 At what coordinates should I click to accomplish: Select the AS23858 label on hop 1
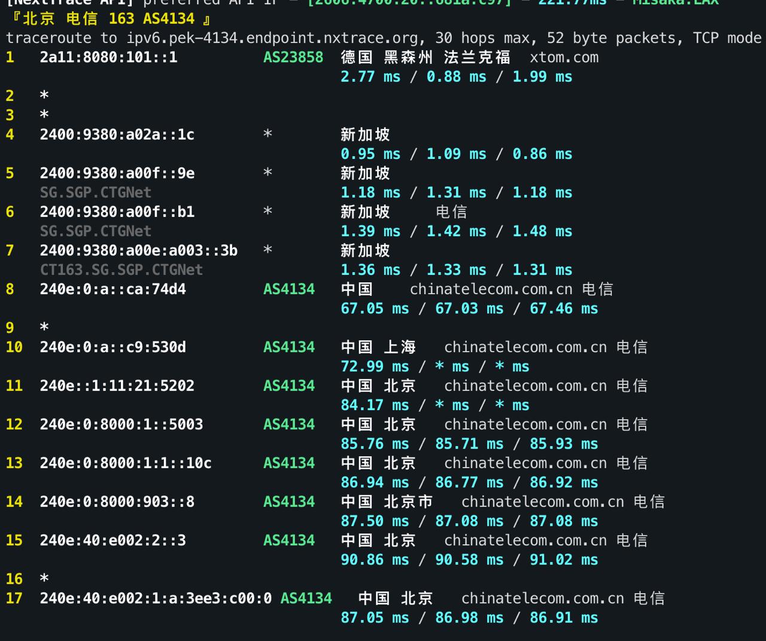(293, 57)
